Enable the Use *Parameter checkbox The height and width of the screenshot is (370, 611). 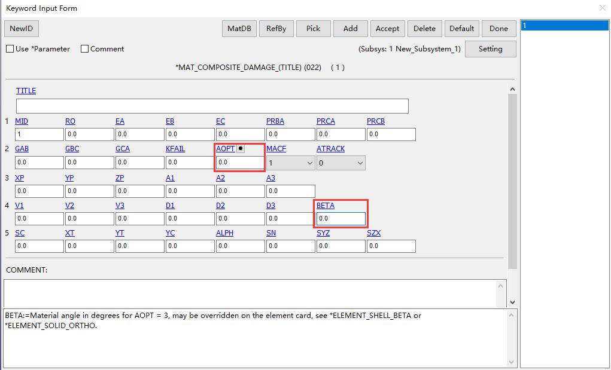(10, 49)
